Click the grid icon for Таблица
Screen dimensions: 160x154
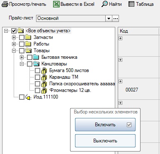[131, 4]
